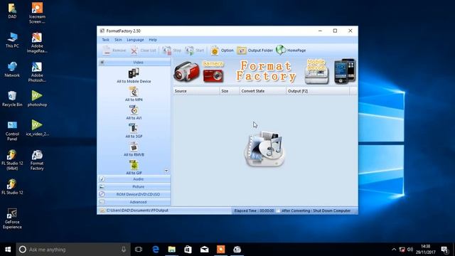Select This PC desktop icon
This screenshot has height=256, width=455.
click(x=12, y=40)
